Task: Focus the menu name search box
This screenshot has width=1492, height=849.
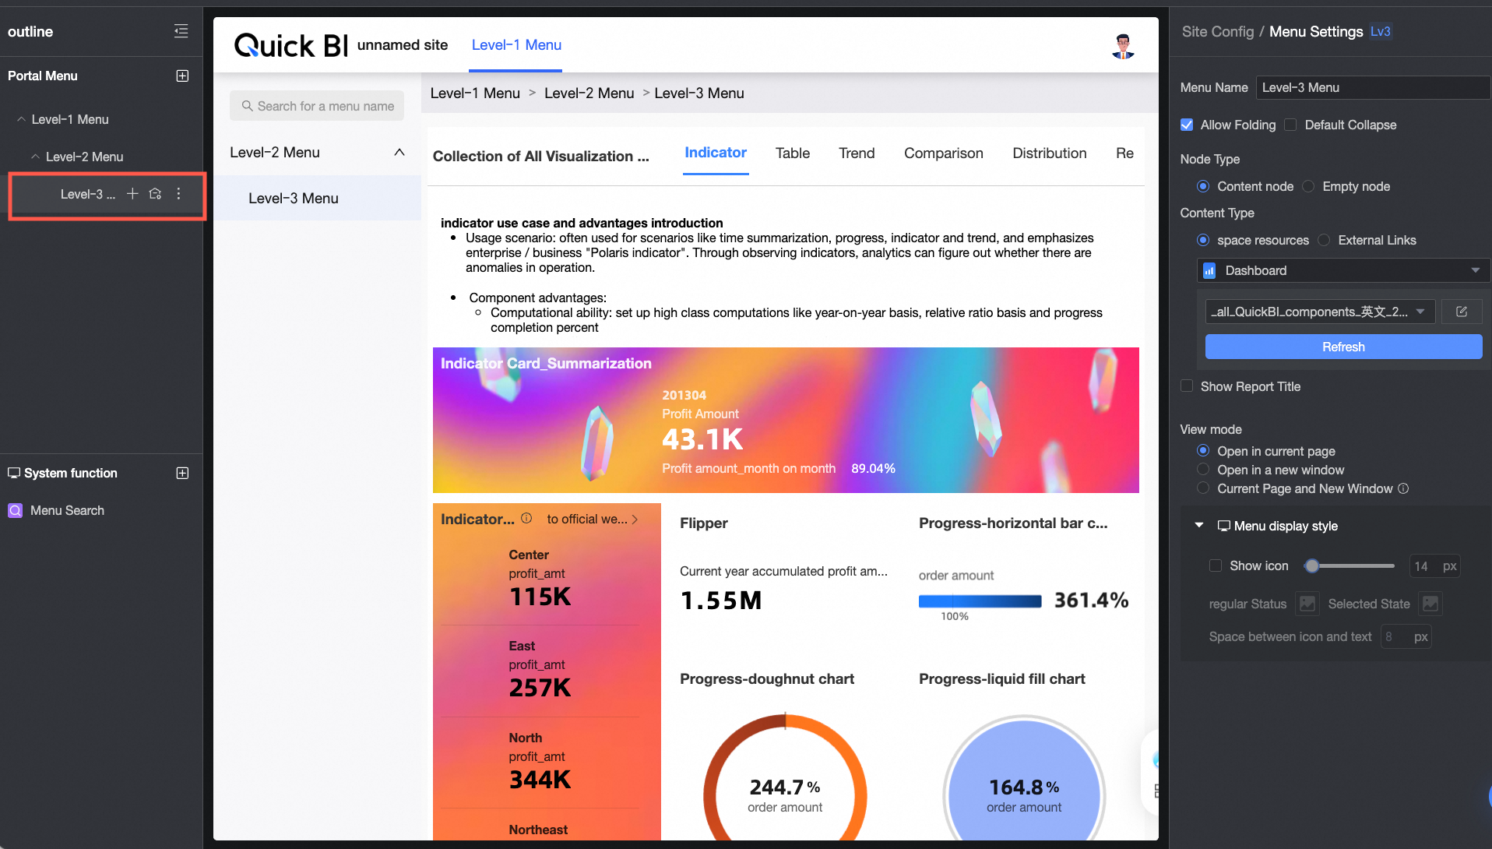Action: tap(317, 106)
